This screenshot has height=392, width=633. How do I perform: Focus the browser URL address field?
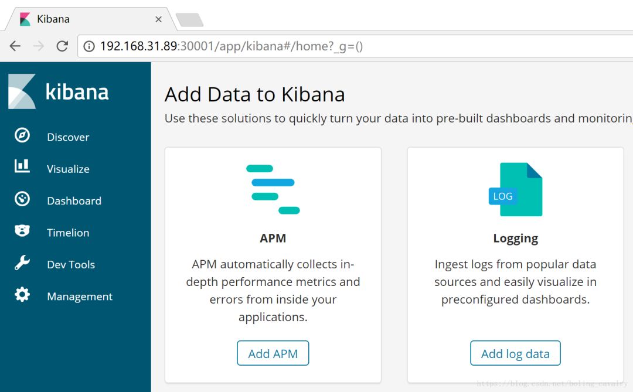(352, 46)
